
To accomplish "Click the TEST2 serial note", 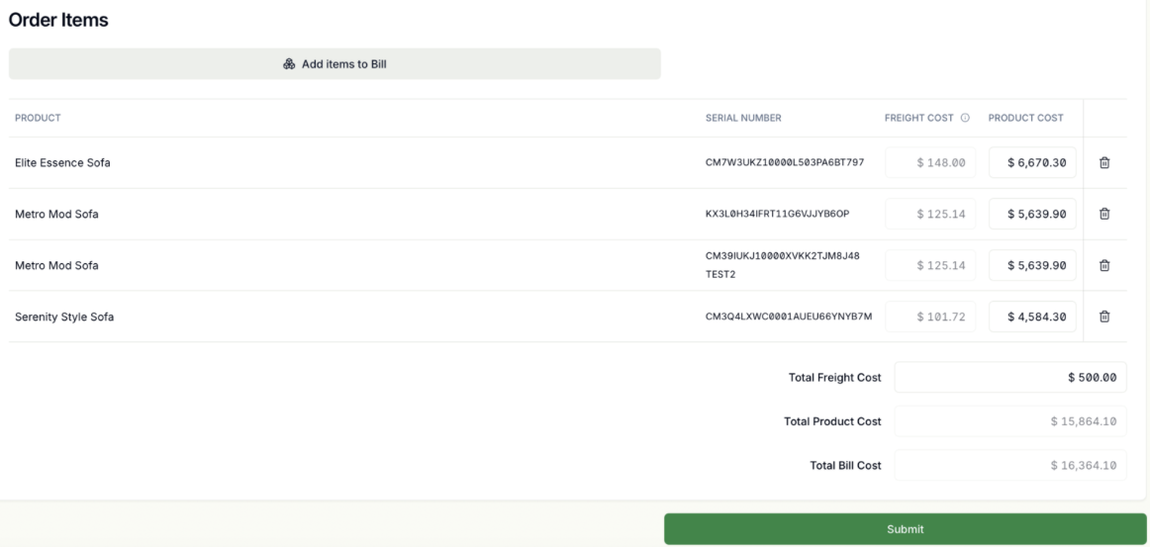I will pyautogui.click(x=720, y=274).
